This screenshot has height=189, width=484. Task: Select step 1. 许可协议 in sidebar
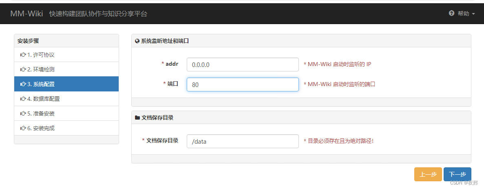coord(66,55)
